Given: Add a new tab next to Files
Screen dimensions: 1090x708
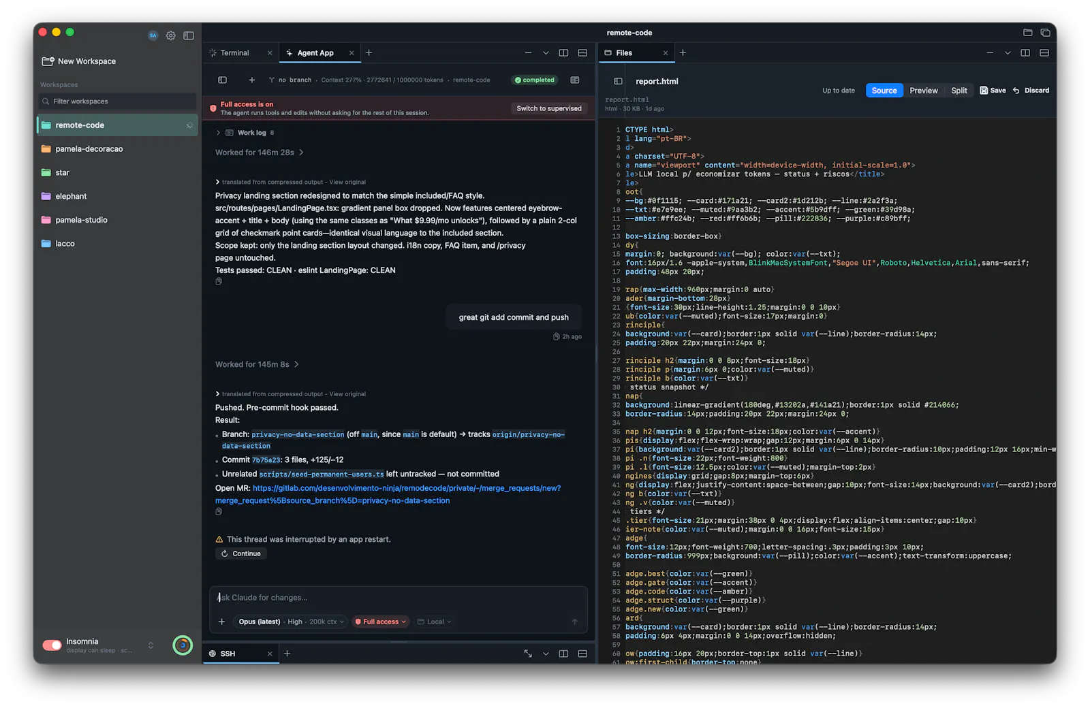Looking at the screenshot, I should point(683,53).
